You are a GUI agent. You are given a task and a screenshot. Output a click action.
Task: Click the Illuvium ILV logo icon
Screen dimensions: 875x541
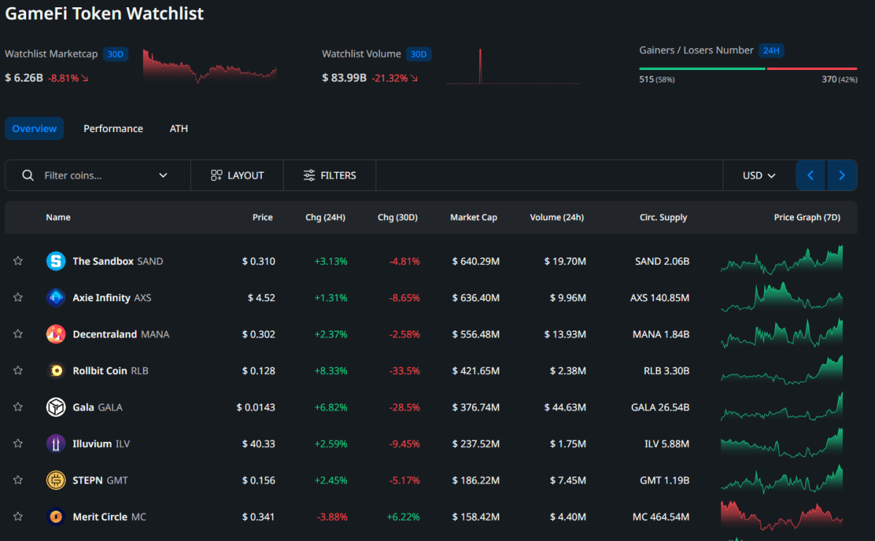point(56,443)
